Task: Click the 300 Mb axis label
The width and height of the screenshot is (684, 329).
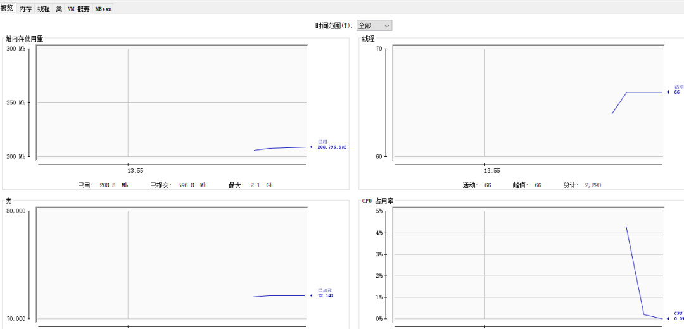Action: pos(16,49)
